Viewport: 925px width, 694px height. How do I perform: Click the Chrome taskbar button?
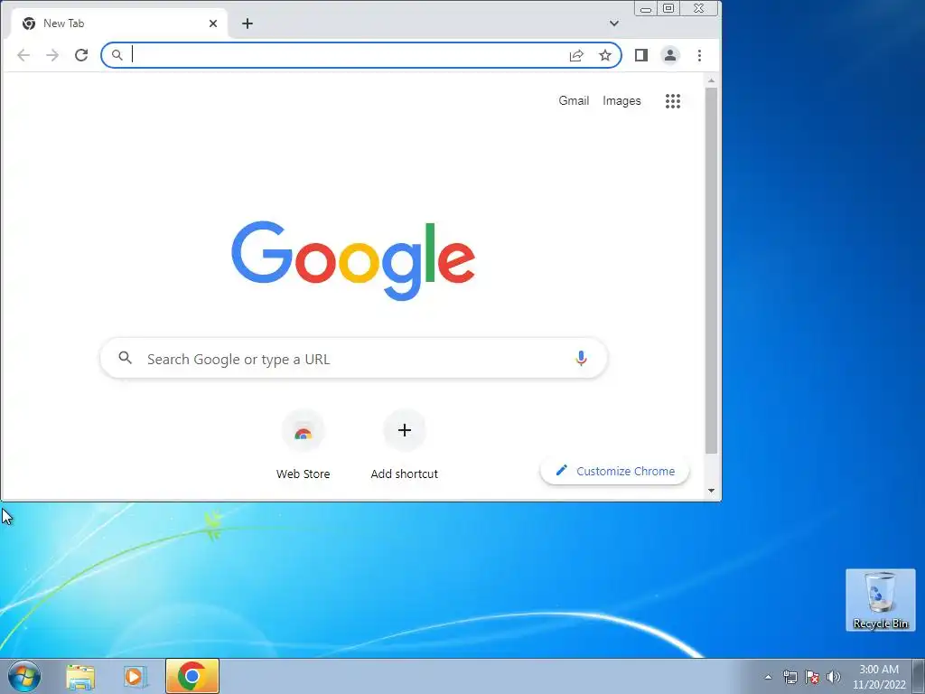point(192,676)
